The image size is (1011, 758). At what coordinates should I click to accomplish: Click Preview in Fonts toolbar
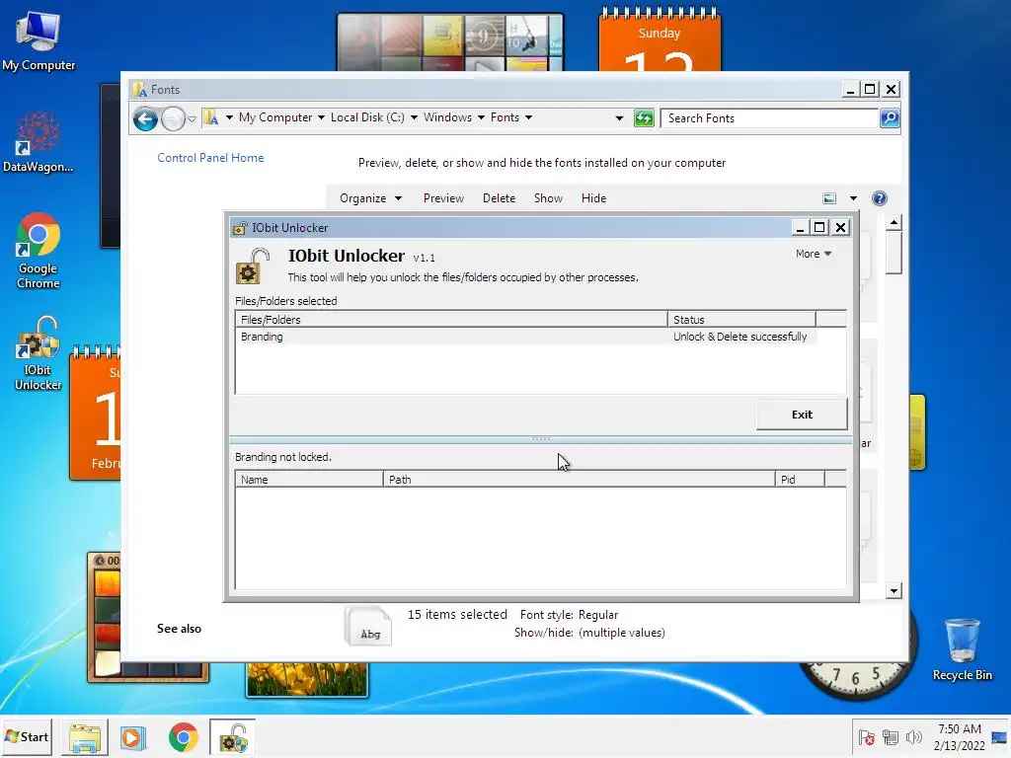point(443,198)
